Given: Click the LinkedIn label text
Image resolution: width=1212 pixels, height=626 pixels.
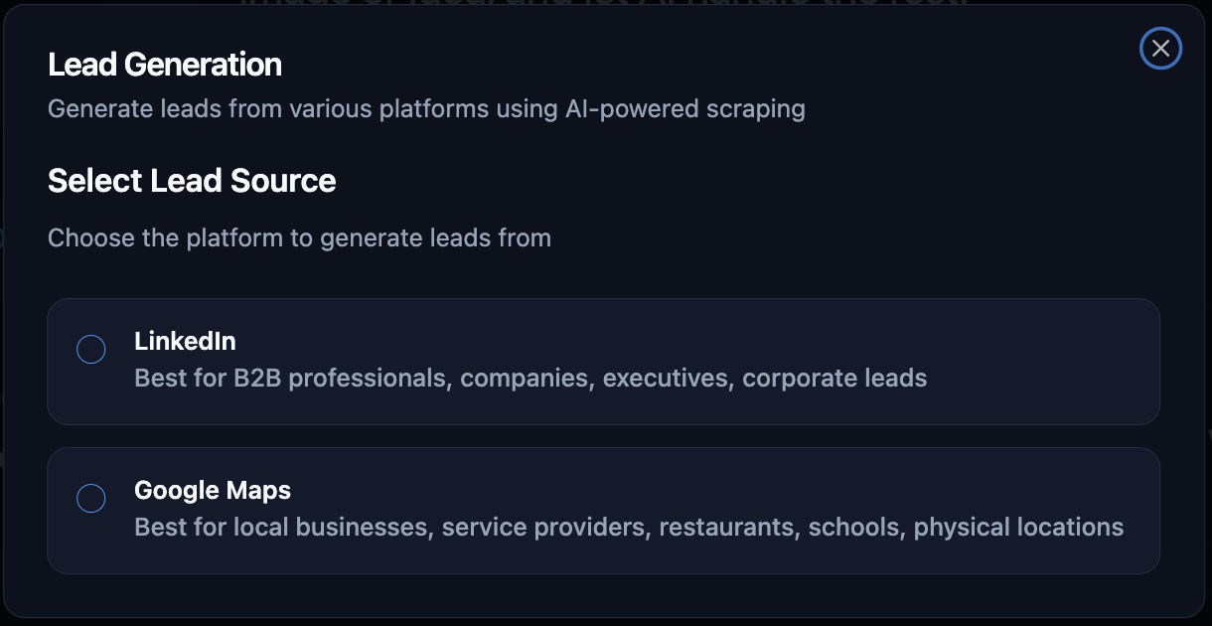Looking at the screenshot, I should [185, 341].
